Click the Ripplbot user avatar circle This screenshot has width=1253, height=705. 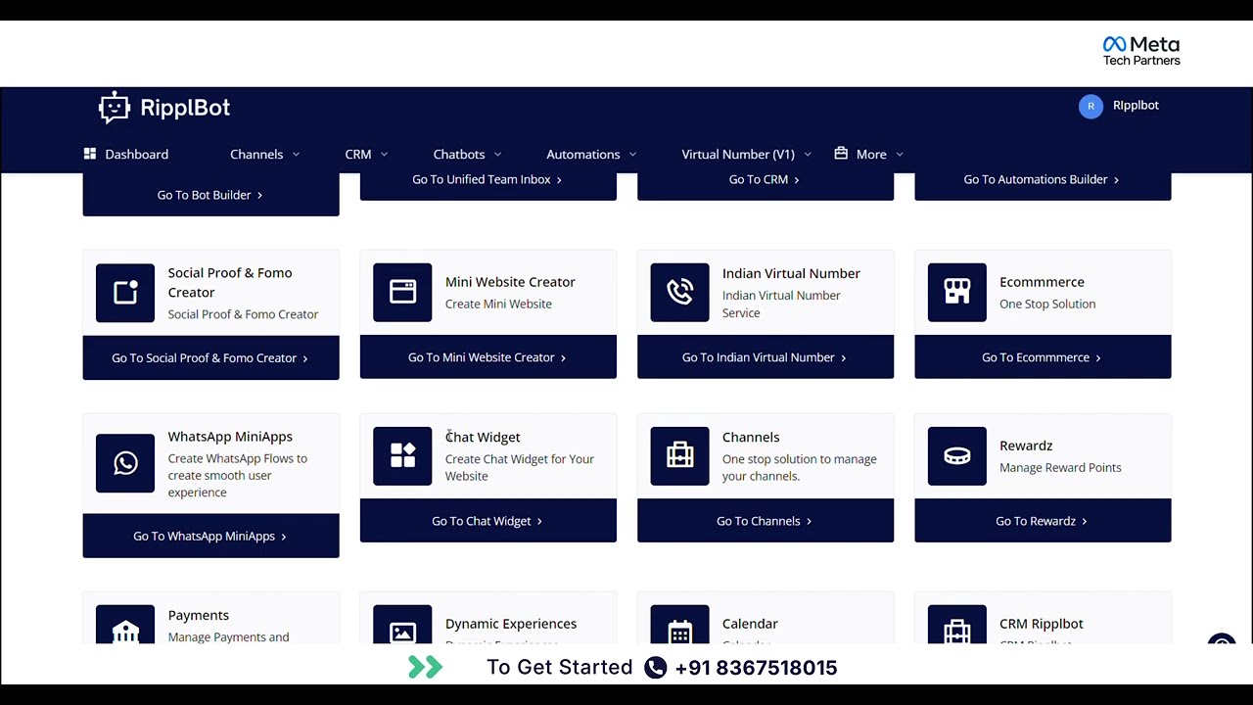(x=1091, y=107)
